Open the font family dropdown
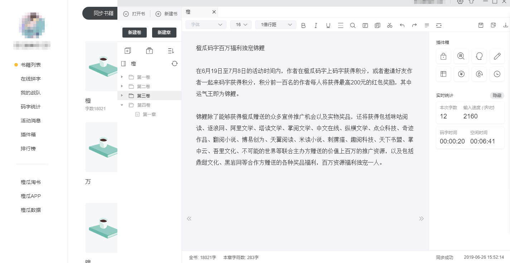The image size is (510, 263). coord(206,25)
